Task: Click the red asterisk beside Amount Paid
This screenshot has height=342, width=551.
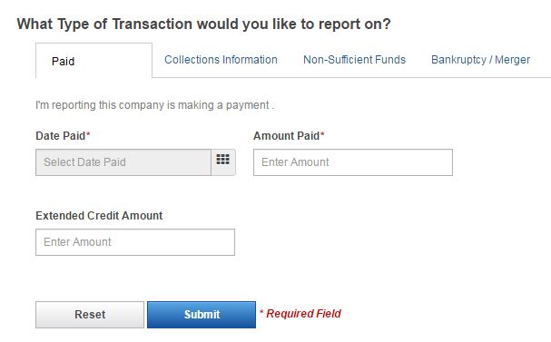Action: pyautogui.click(x=322, y=134)
